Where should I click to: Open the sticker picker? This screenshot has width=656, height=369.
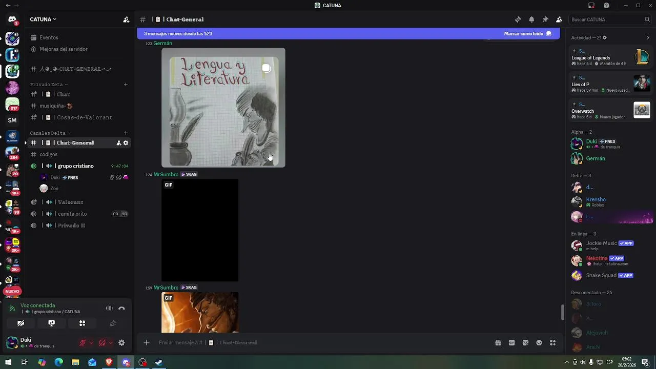[525, 343]
